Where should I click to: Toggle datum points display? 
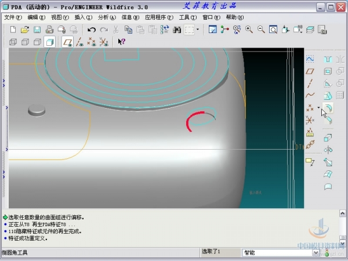point(92,42)
